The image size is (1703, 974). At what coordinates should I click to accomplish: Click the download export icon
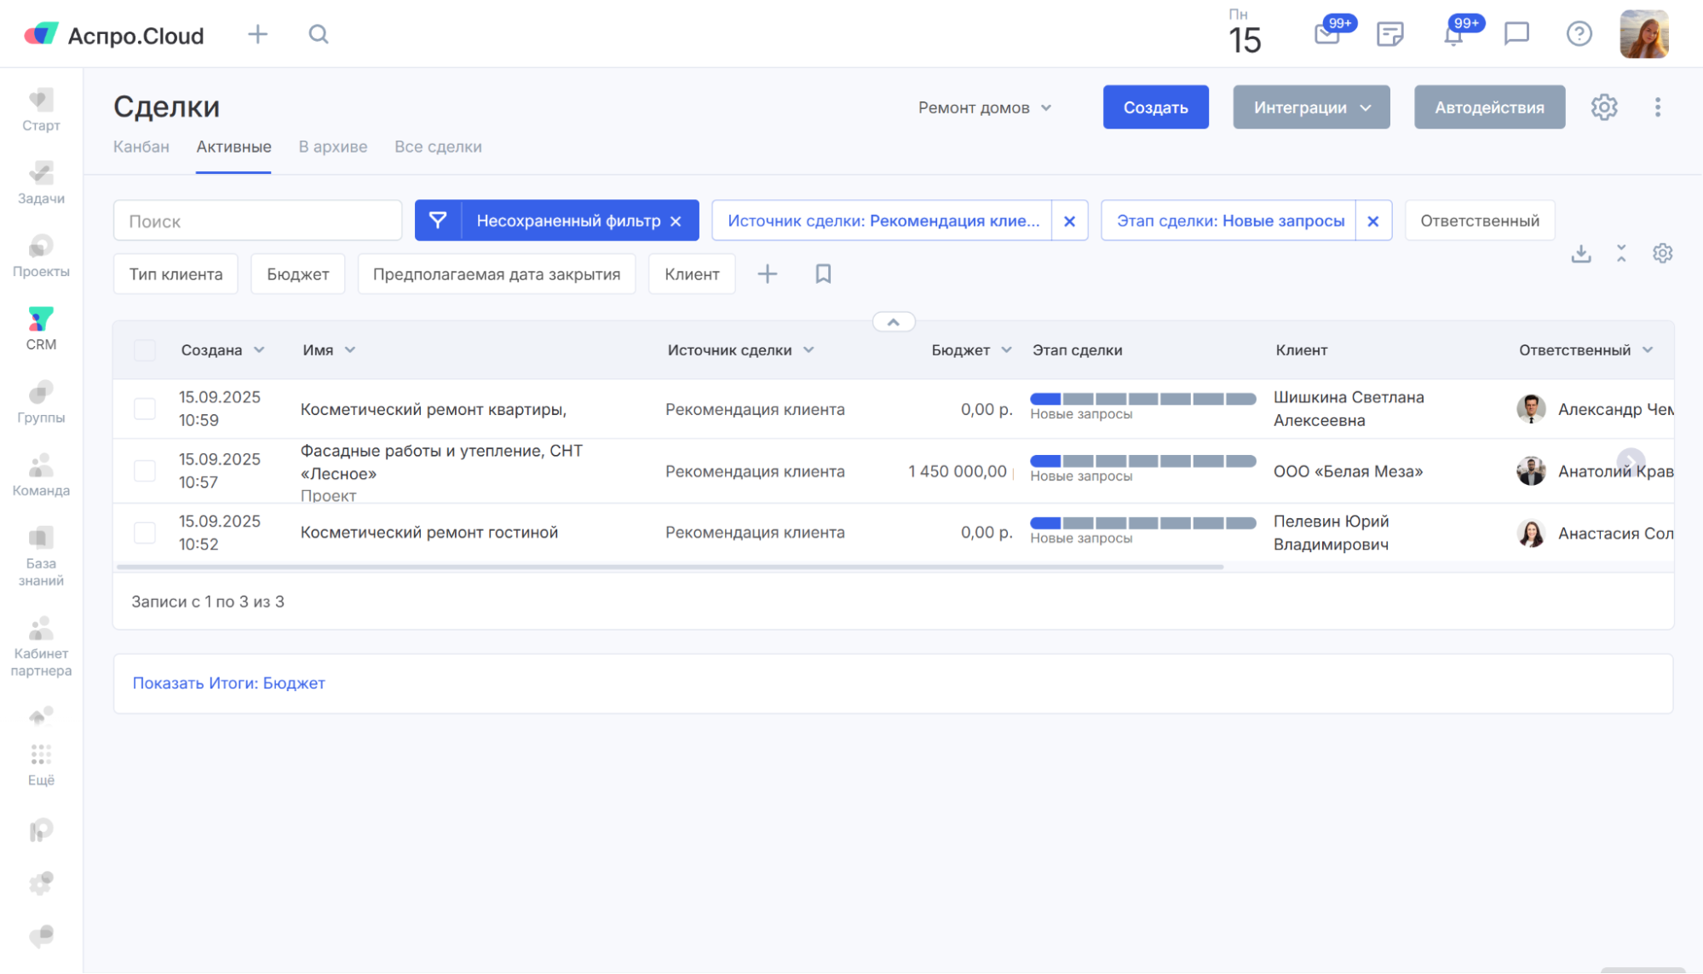click(1581, 254)
